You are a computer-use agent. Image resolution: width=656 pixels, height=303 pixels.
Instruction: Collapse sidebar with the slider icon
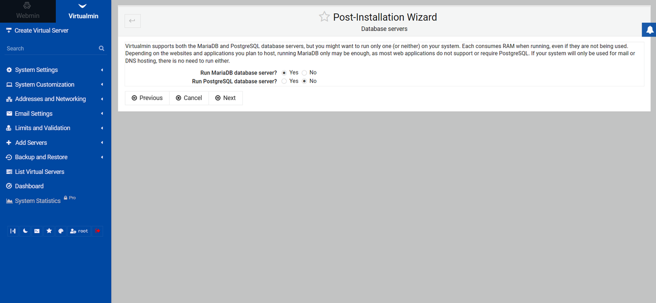[13, 231]
